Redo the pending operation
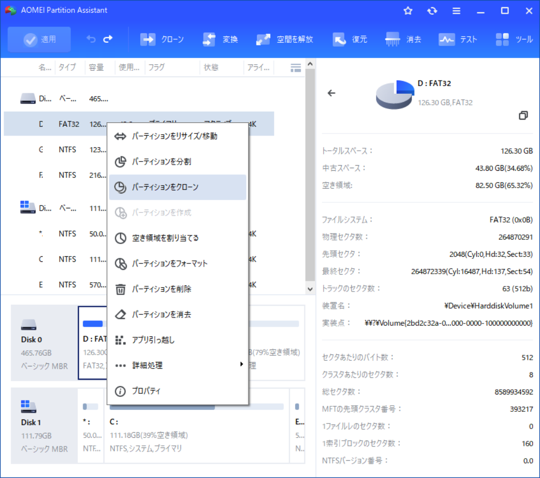 click(108, 39)
